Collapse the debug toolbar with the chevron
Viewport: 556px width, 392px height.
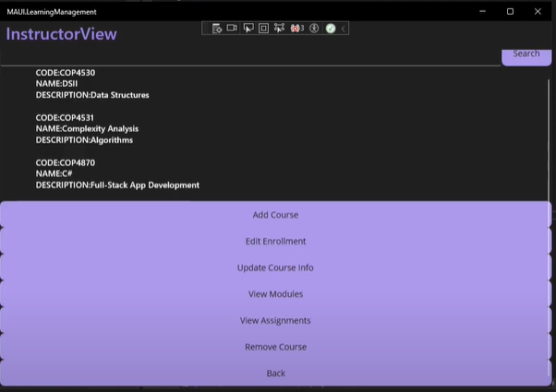[x=344, y=29]
